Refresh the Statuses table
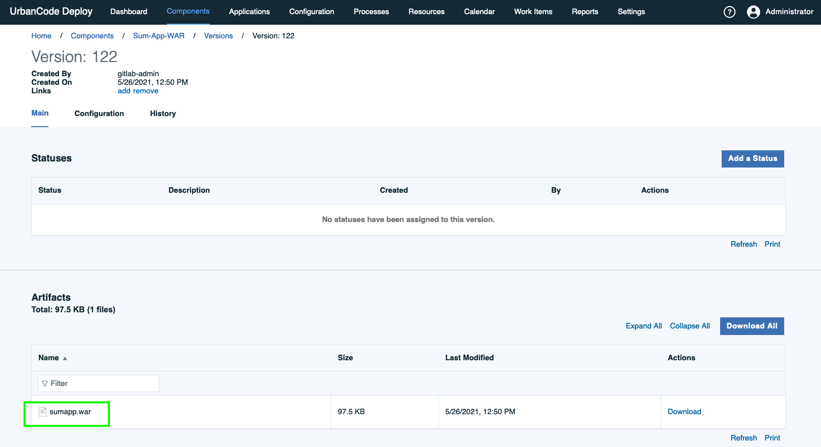Screen dimensions: 821x447 coord(744,244)
